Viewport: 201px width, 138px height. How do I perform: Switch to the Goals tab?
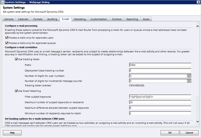tap(146, 19)
